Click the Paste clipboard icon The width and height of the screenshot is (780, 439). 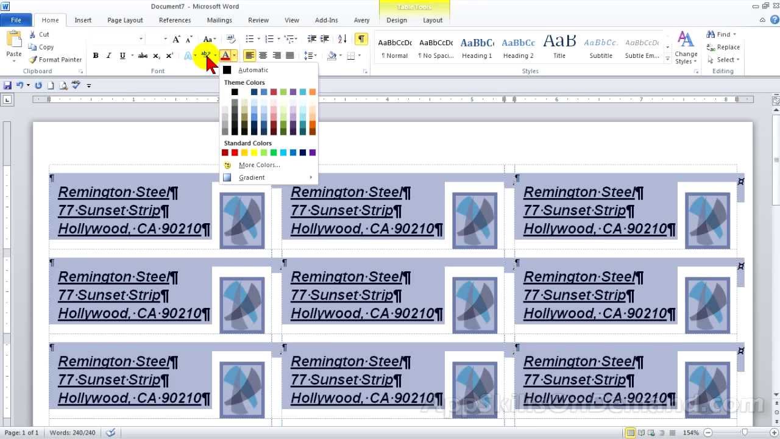[13, 39]
